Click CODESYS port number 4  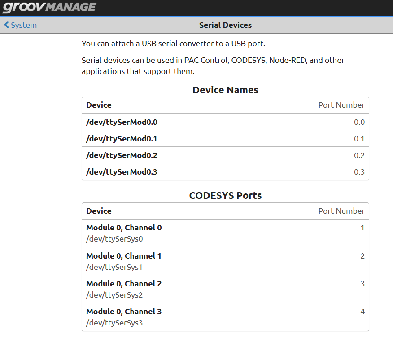click(362, 312)
